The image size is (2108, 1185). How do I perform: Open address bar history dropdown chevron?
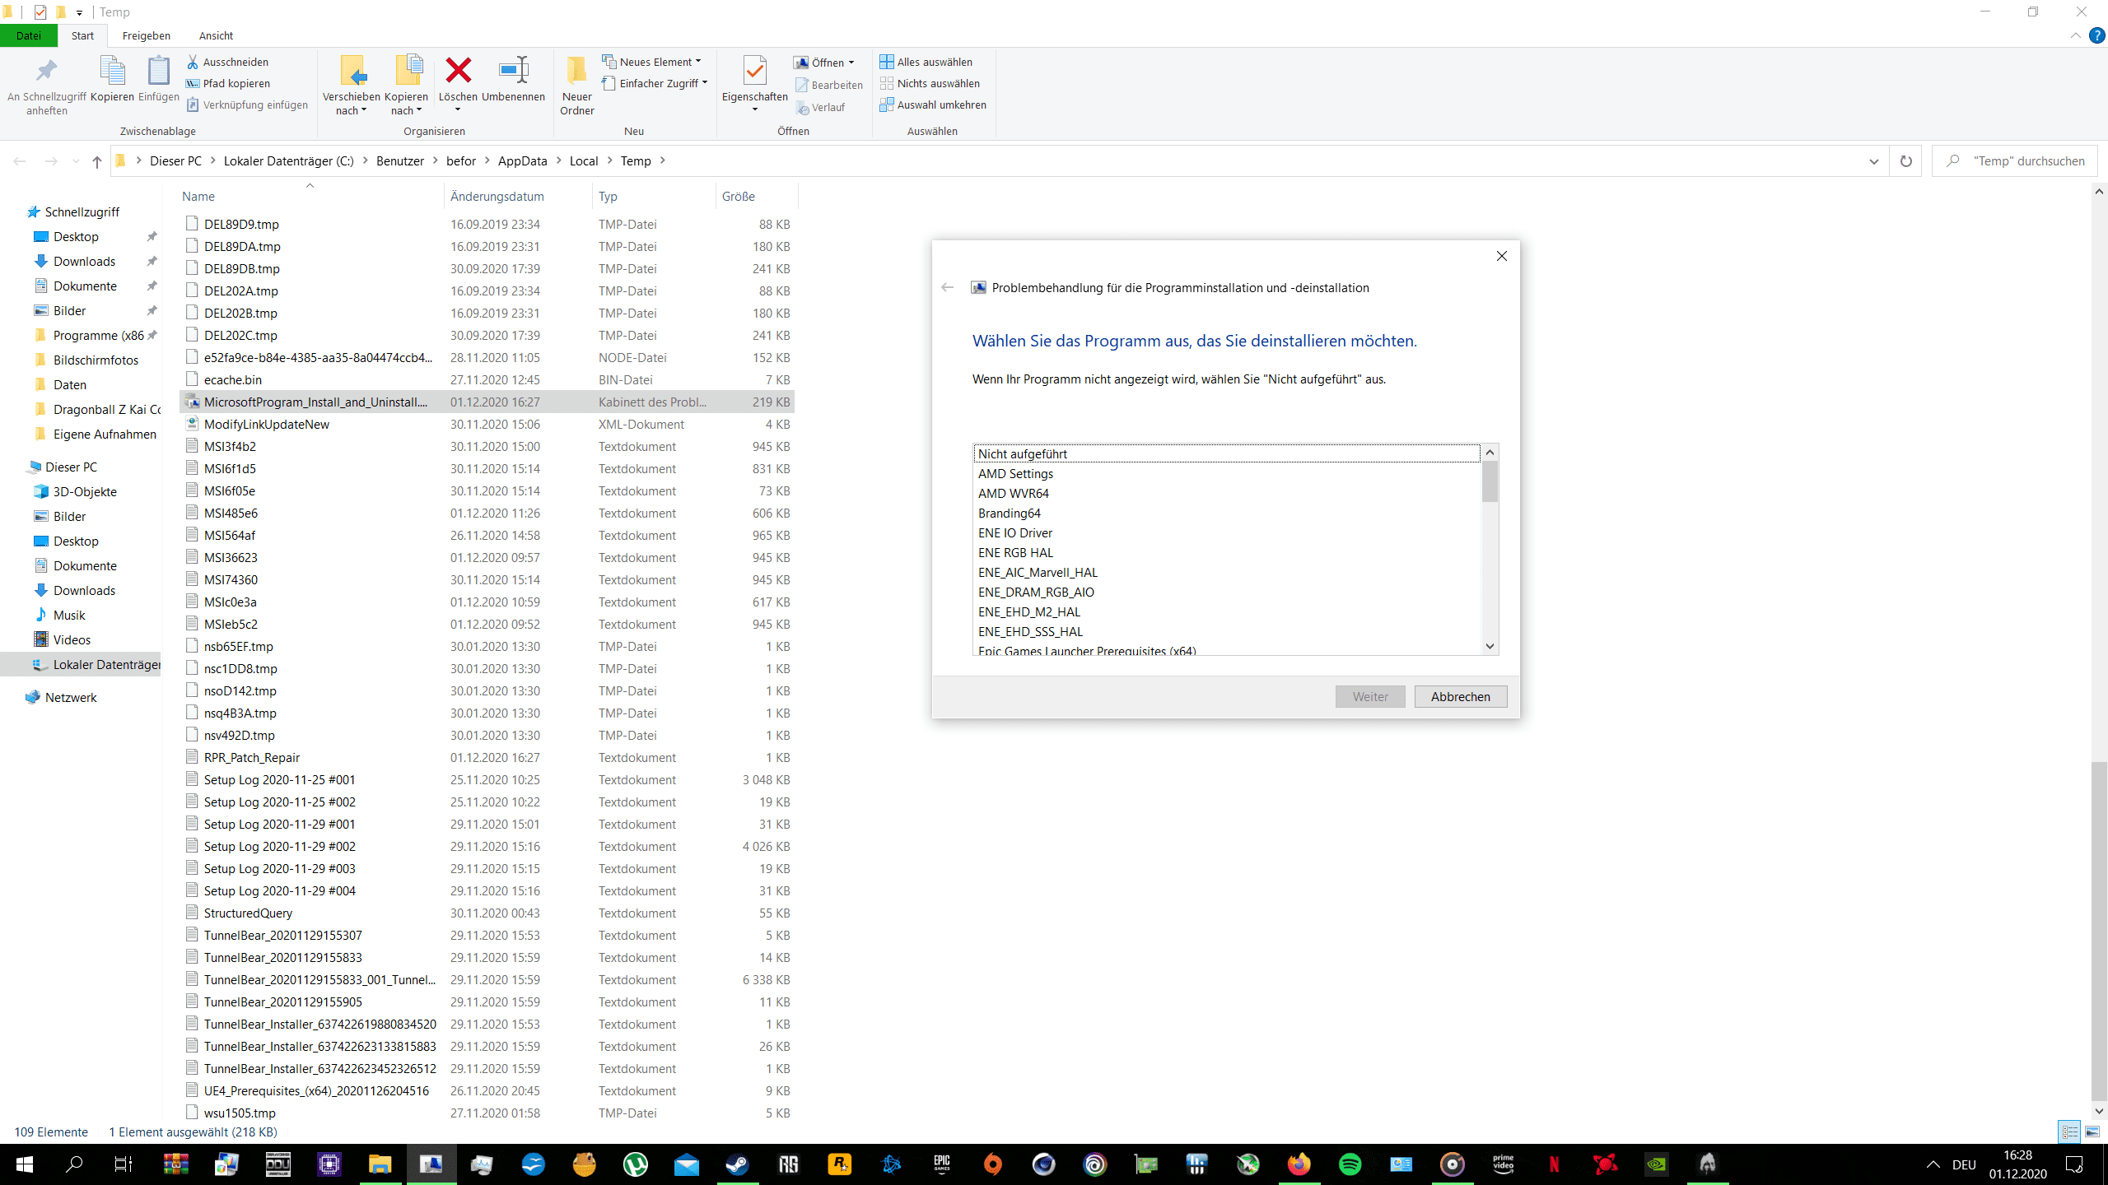1874,161
